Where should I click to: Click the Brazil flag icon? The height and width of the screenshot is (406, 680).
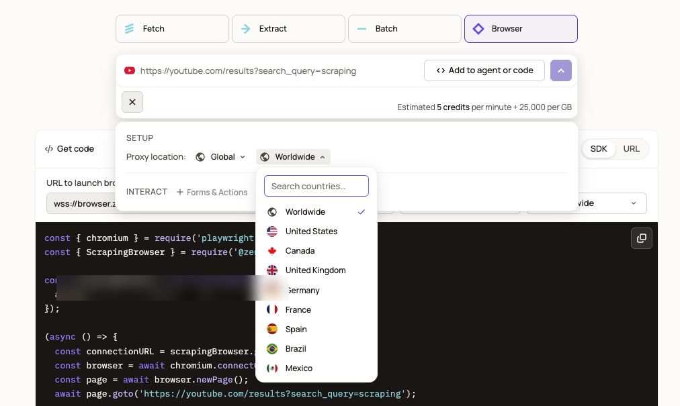(272, 349)
